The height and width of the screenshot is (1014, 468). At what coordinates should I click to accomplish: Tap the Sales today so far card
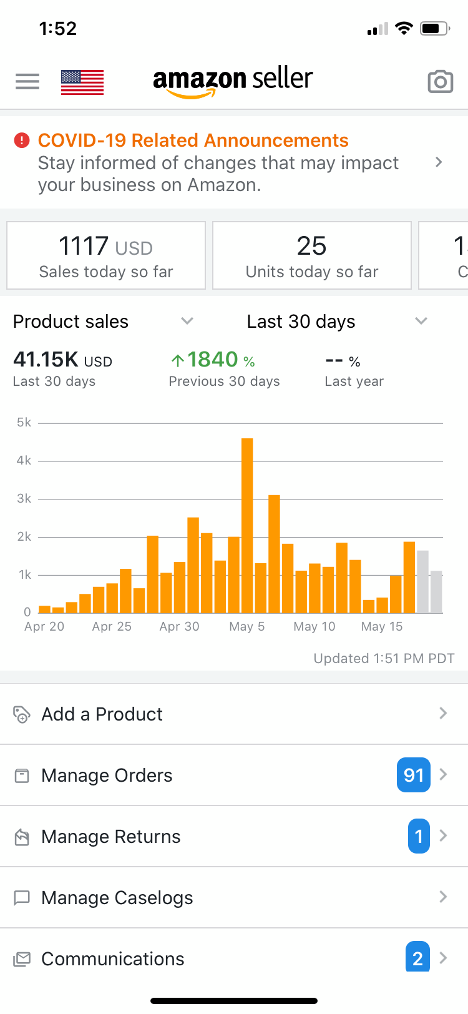coord(106,255)
